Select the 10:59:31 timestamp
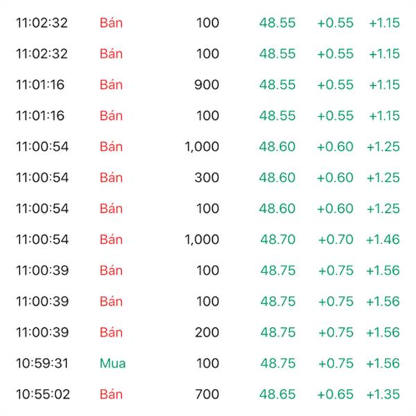 42,363
